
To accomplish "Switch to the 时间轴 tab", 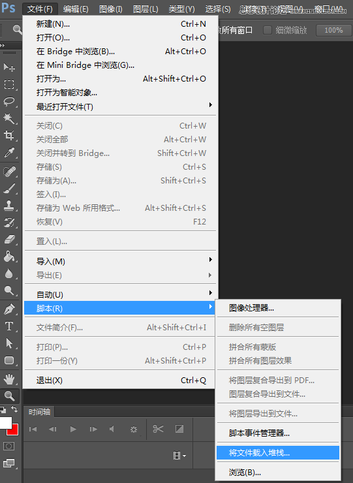I will tap(39, 412).
